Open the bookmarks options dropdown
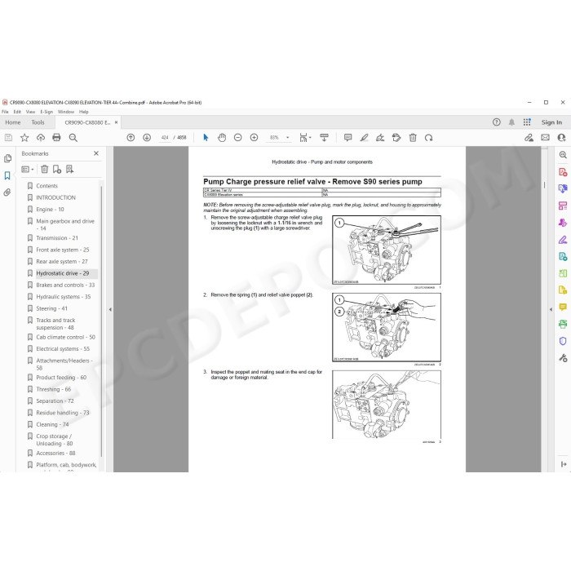 tap(28, 169)
